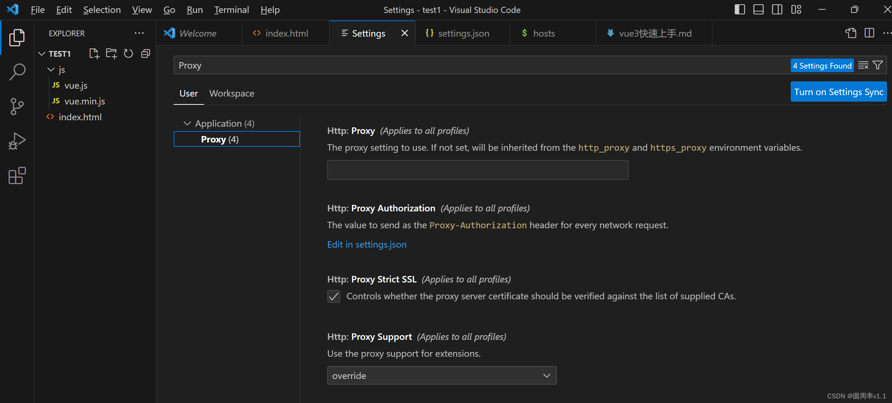Image resolution: width=892 pixels, height=403 pixels.
Task: Click the Refresh Explorer icon
Action: (128, 53)
